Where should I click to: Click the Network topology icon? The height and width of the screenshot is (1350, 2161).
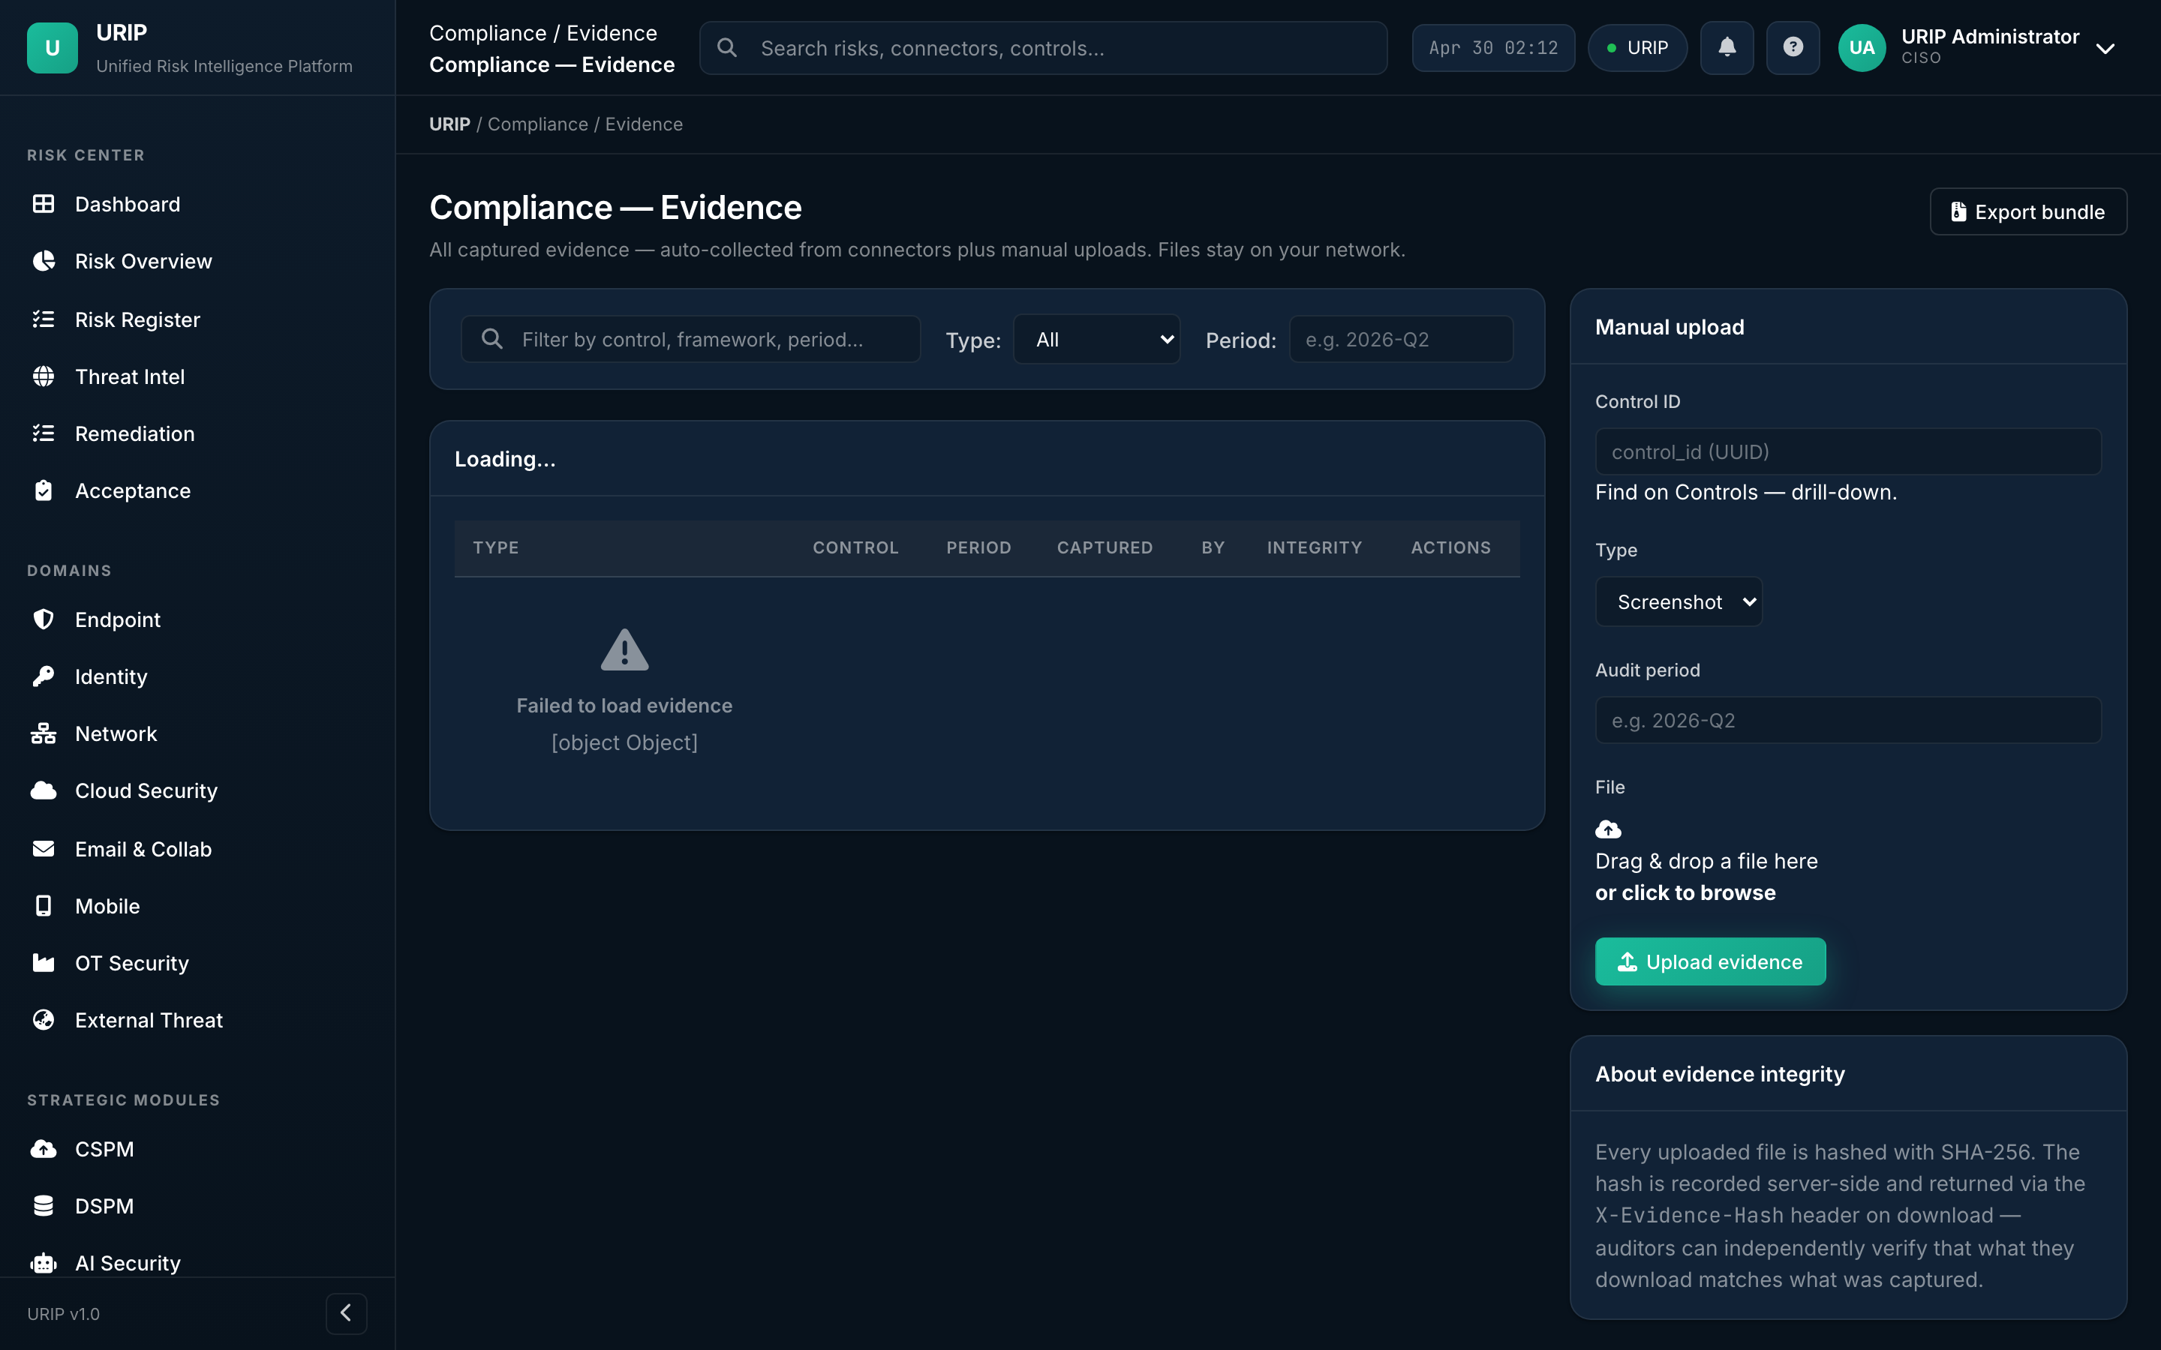[x=44, y=733]
